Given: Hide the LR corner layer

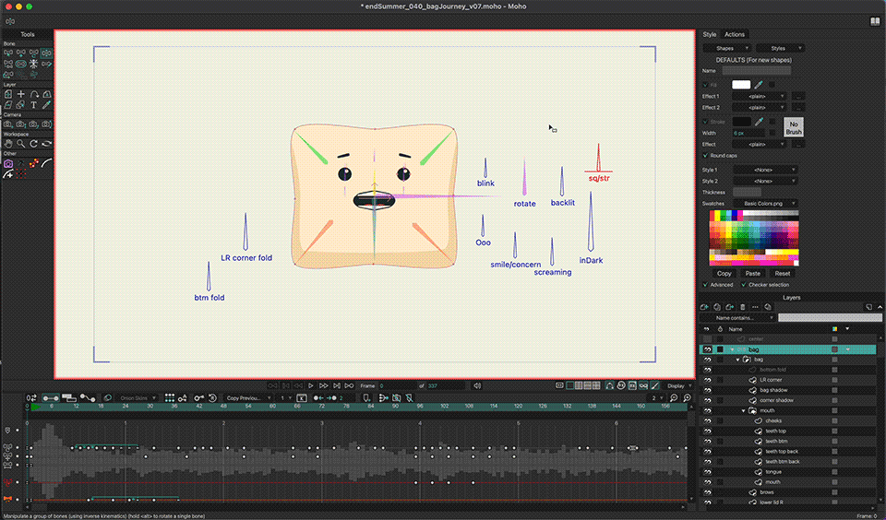Looking at the screenshot, I should pyautogui.click(x=707, y=380).
